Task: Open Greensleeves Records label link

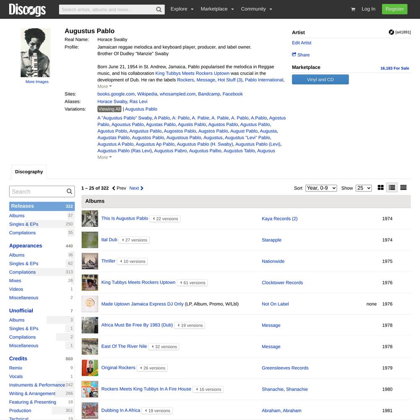Action: click(x=285, y=368)
